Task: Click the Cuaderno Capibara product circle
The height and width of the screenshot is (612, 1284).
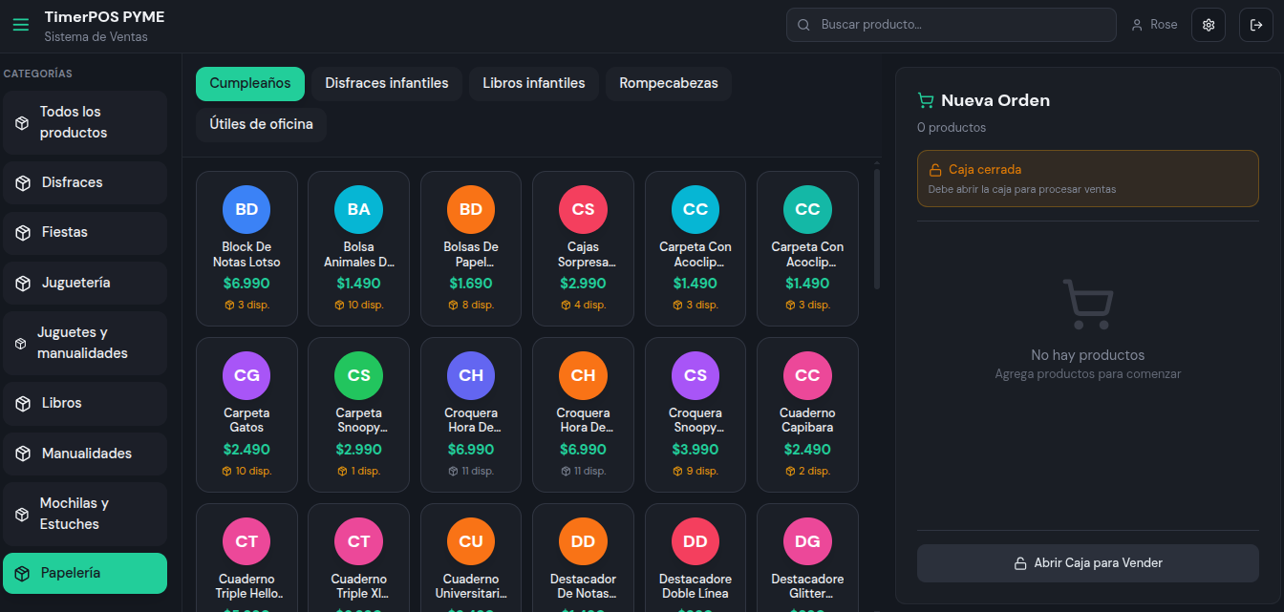Action: pos(807,375)
